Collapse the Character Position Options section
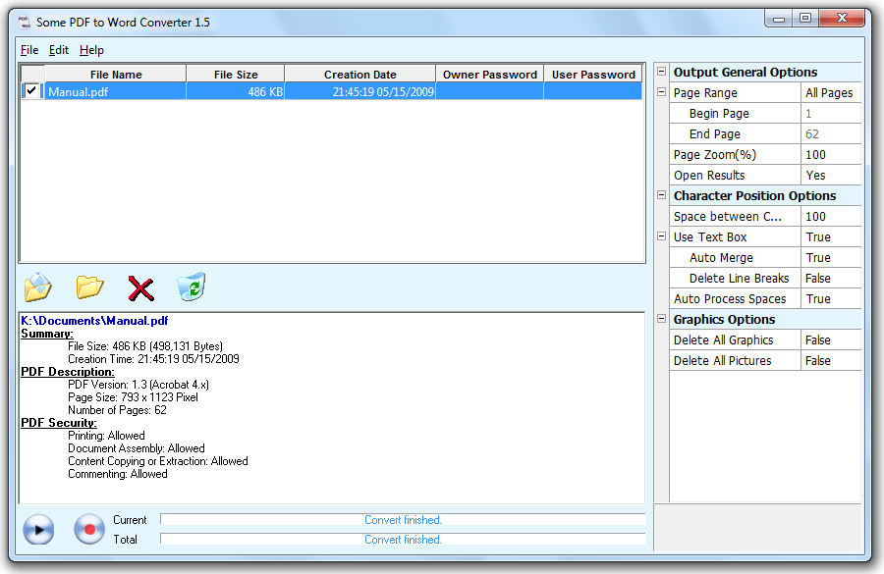This screenshot has height=574, width=884. point(661,195)
